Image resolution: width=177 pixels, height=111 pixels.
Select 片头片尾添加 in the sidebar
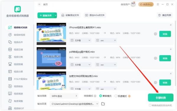(18, 79)
